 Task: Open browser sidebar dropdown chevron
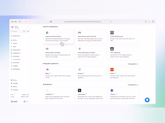point(23,22)
